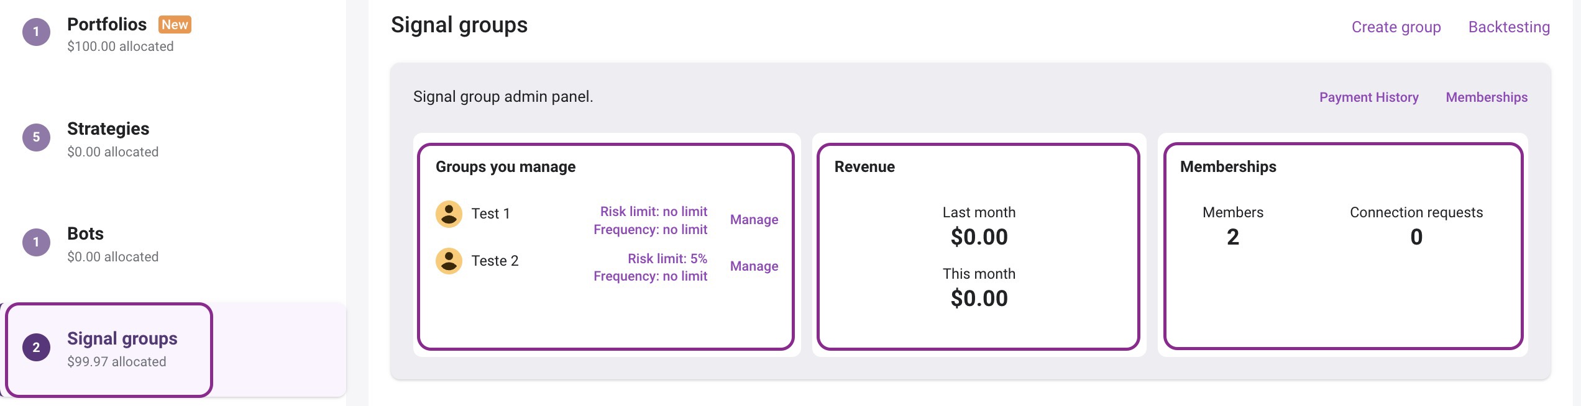This screenshot has height=406, width=1581.
Task: Click the Teste 2 group avatar icon
Action: tap(449, 261)
